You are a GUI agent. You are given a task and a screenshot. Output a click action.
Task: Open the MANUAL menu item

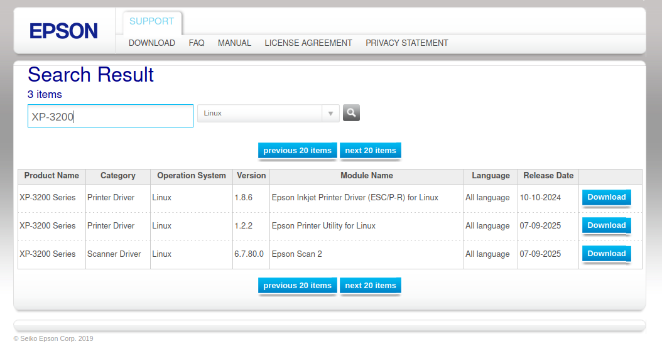[x=234, y=43]
